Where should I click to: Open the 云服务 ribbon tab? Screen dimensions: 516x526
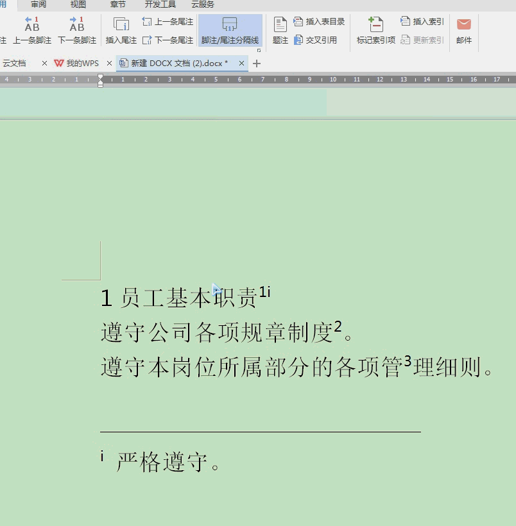[202, 4]
